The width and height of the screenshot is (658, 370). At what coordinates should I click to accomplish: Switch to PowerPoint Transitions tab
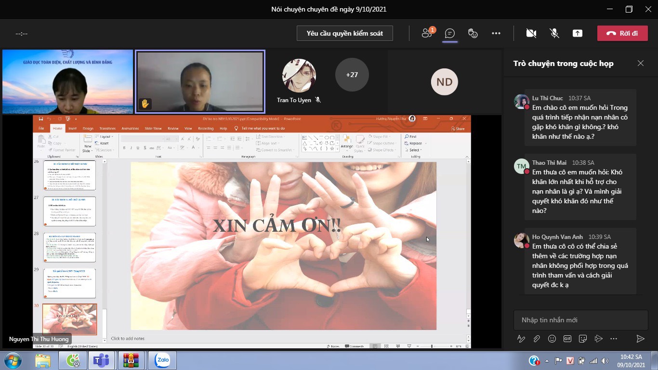(107, 129)
